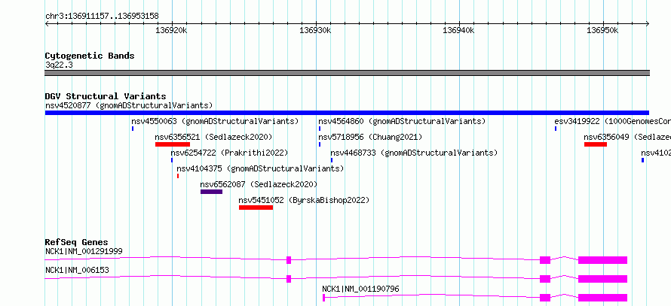Open nsv5718956 (Chuang2021) label
This screenshot has height=306, width=671.
click(370, 137)
